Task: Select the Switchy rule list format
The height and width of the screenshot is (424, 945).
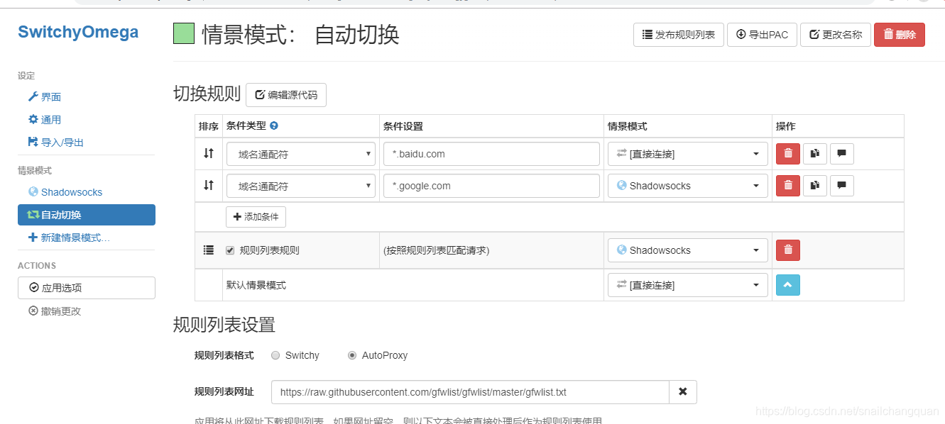Action: click(x=275, y=355)
